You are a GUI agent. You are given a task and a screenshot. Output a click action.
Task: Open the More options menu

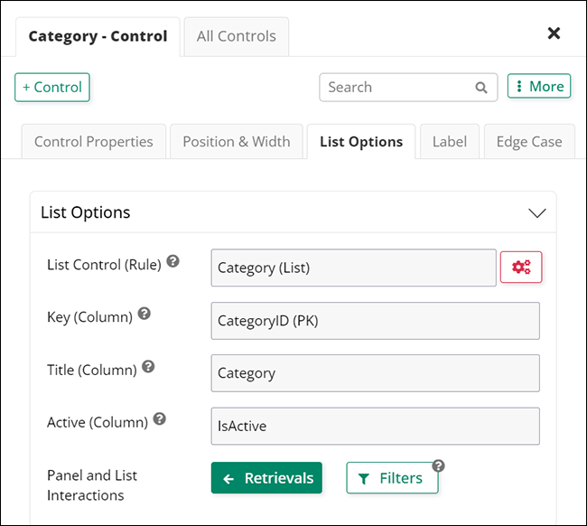coord(538,87)
